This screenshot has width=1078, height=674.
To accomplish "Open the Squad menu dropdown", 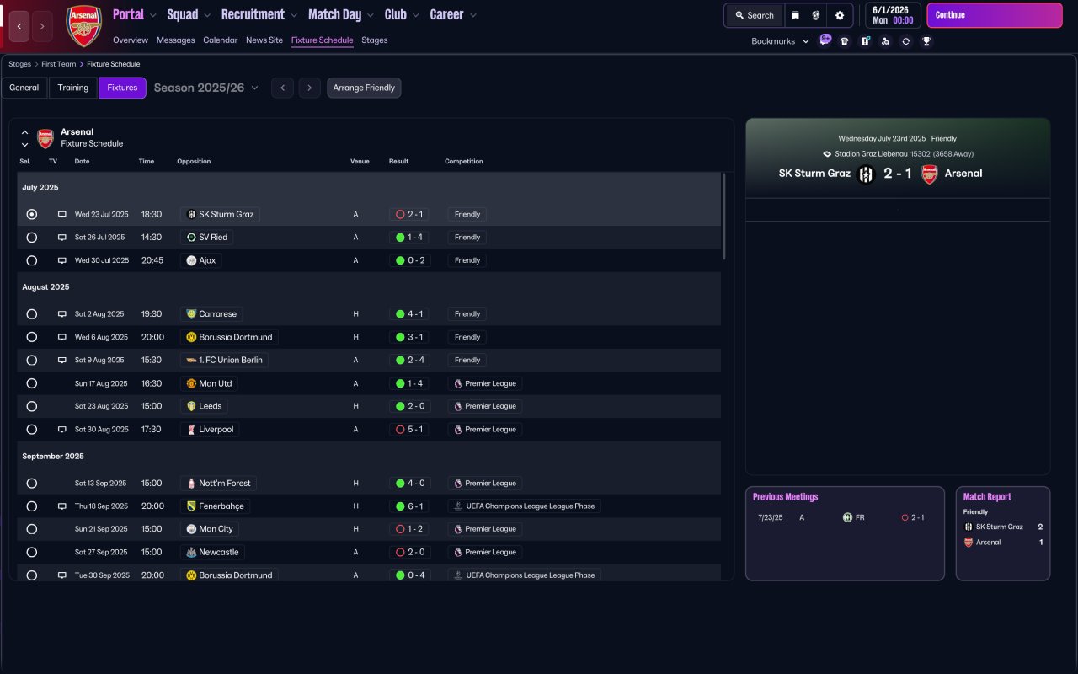I will (x=189, y=14).
